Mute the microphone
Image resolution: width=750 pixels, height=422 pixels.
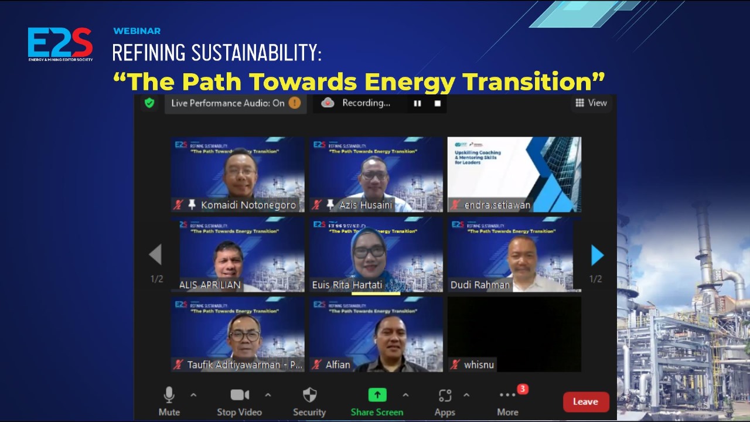pyautogui.click(x=169, y=401)
